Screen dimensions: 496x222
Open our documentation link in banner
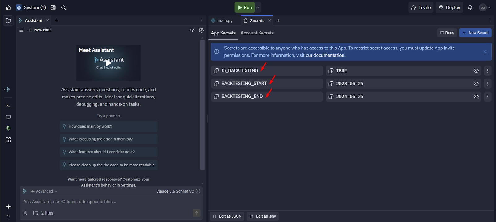[x=325, y=55]
